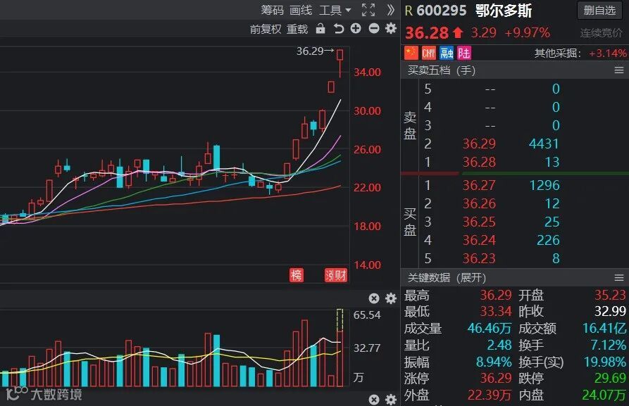Toggle fullscreen chart icon
Screen dimensions: 629x406
click(368, 10)
